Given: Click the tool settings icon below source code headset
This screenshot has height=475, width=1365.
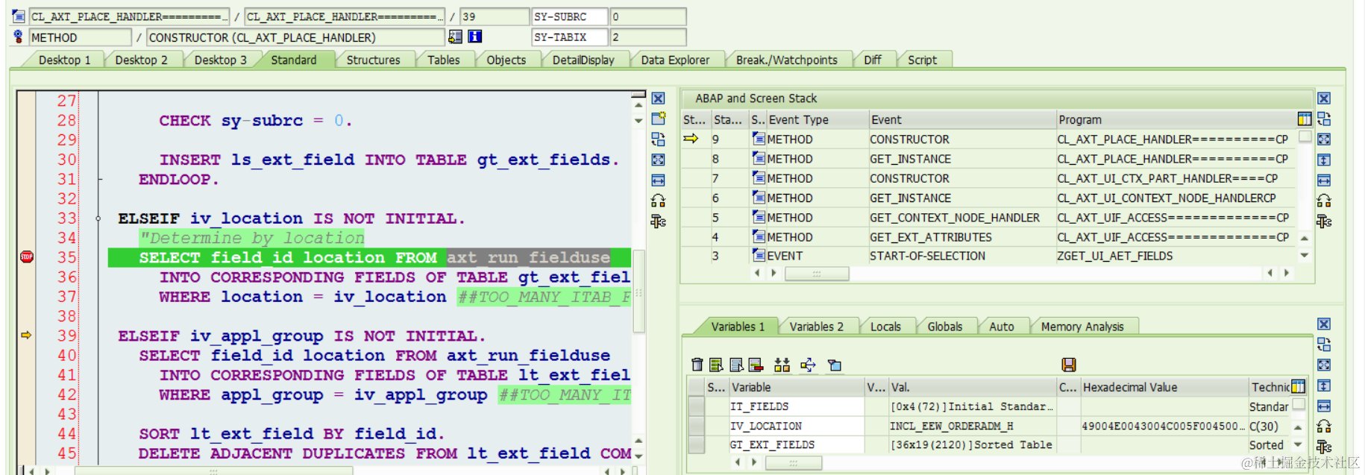Looking at the screenshot, I should tap(659, 221).
